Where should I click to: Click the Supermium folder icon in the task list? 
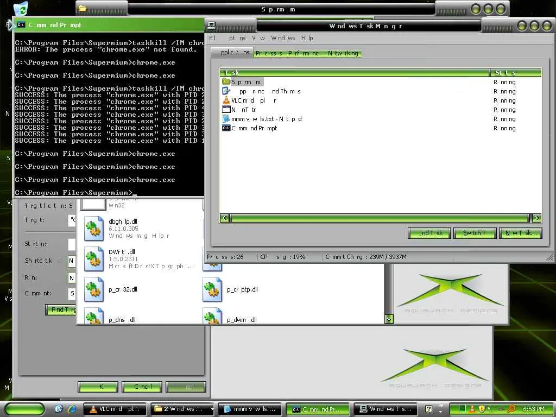pos(226,81)
